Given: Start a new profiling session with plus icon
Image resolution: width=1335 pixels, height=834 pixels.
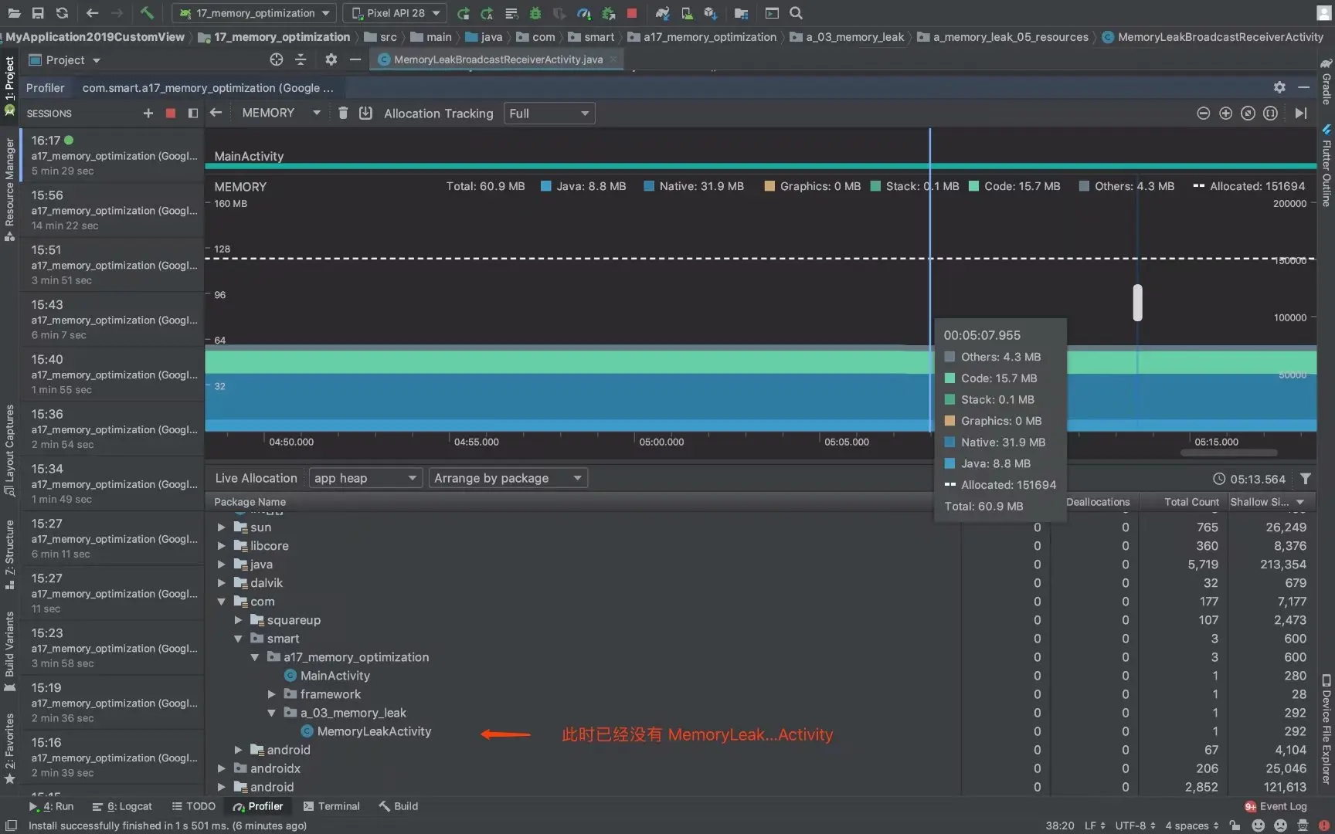Looking at the screenshot, I should (x=148, y=114).
